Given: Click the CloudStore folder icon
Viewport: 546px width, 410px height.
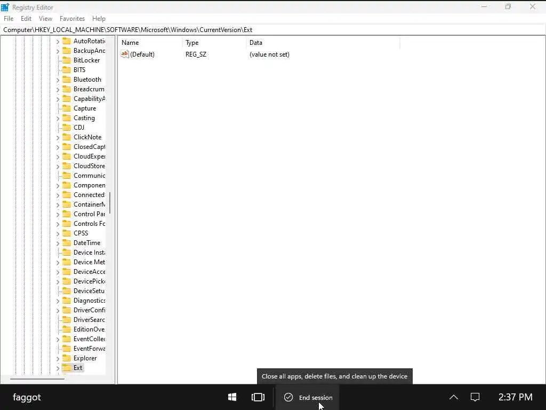Looking at the screenshot, I should tap(67, 166).
